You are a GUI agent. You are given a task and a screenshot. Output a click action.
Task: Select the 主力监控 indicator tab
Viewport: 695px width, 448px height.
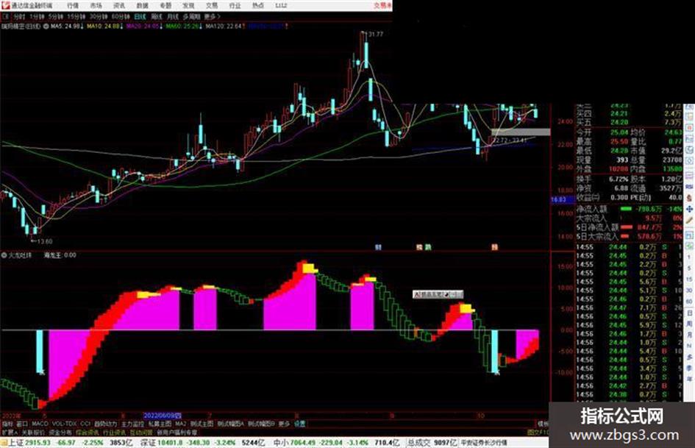click(132, 424)
